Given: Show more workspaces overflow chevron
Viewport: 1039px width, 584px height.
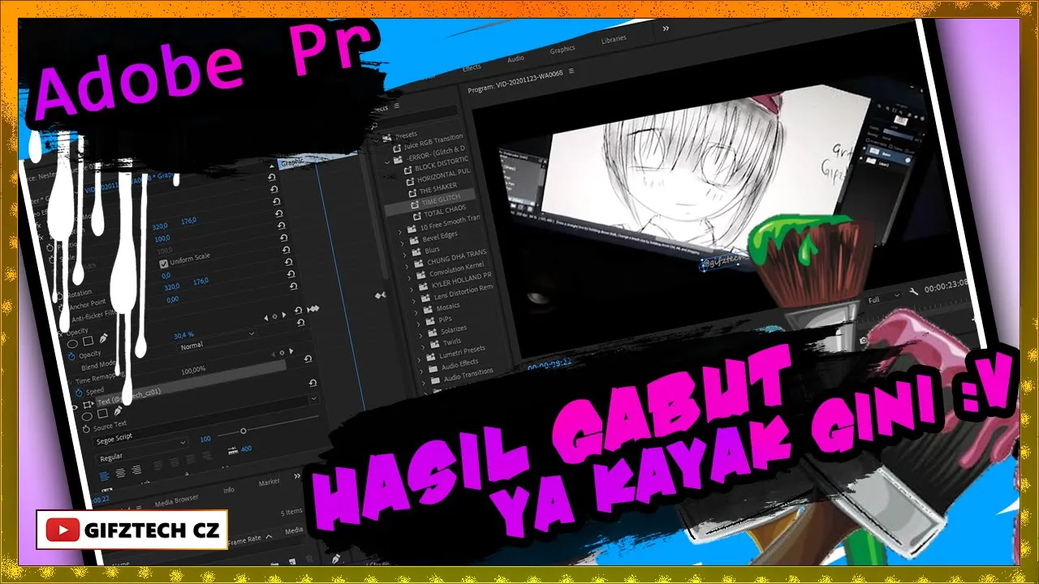Looking at the screenshot, I should pos(666,28).
